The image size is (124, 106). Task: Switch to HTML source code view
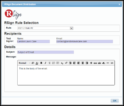point(112,63)
